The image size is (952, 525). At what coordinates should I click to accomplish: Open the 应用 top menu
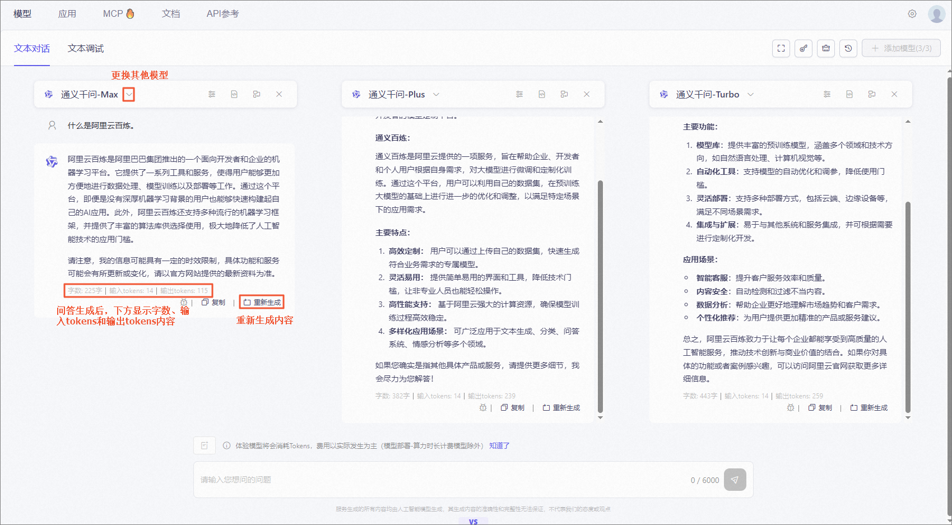(67, 14)
